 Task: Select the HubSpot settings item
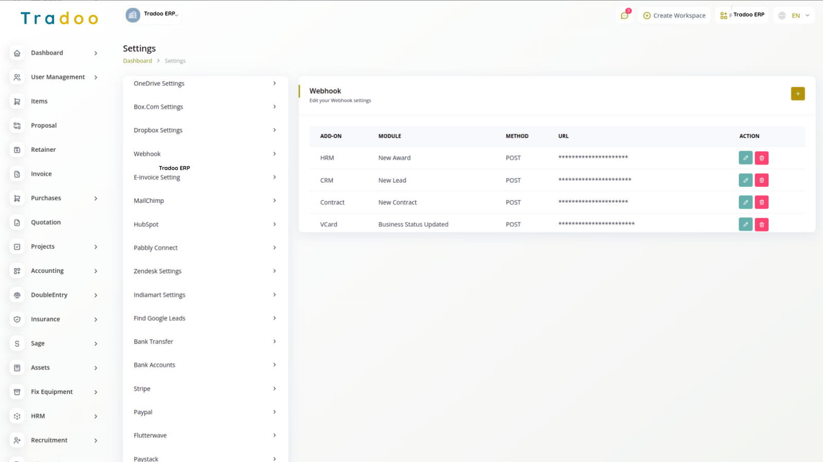205,224
